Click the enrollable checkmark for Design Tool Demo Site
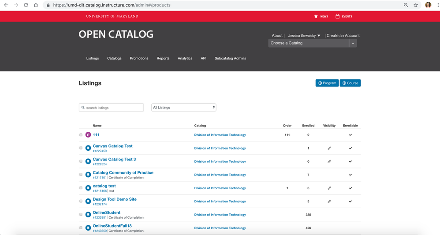The width and height of the screenshot is (440, 235). (350, 201)
